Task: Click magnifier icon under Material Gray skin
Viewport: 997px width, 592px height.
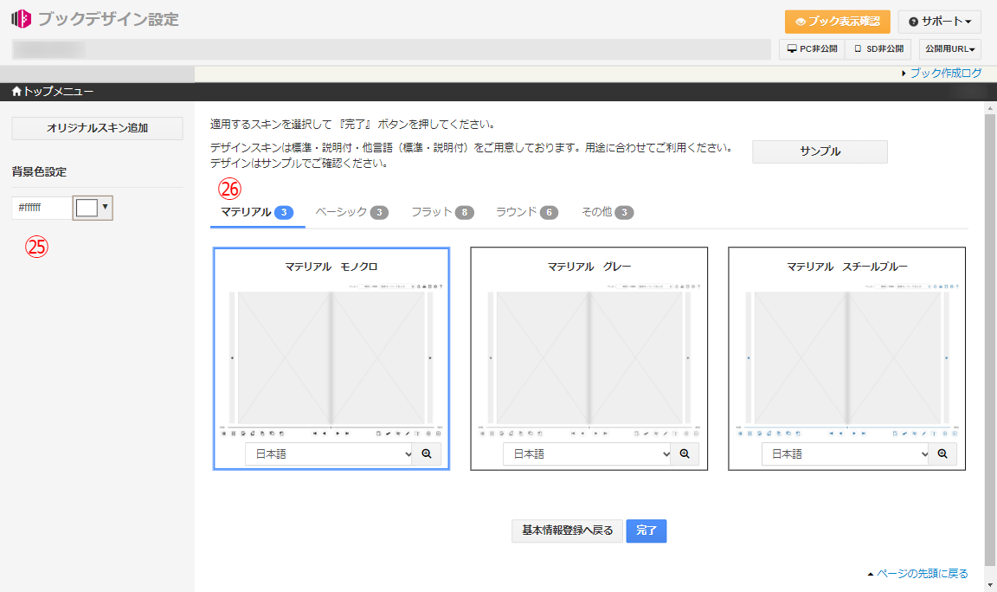Action: [x=685, y=454]
